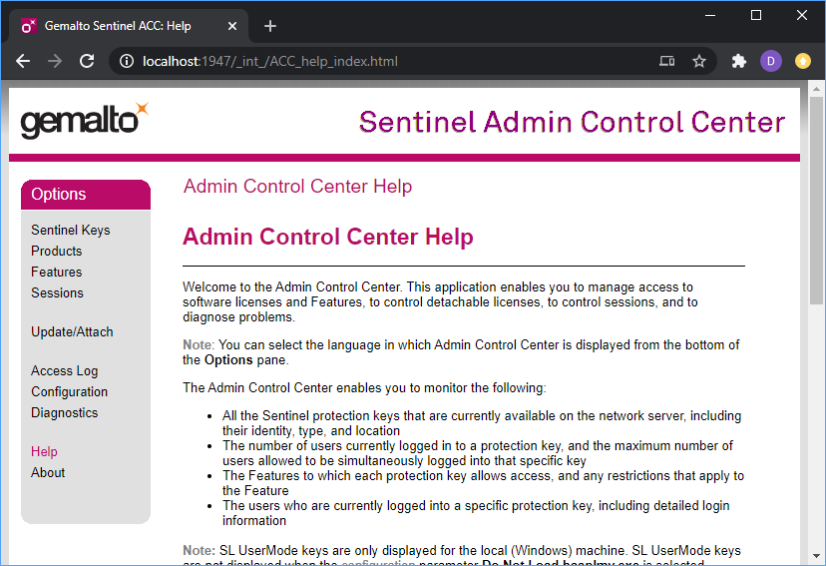Screen dimensions: 826x566
Task: Open the Features option
Action: click(57, 272)
